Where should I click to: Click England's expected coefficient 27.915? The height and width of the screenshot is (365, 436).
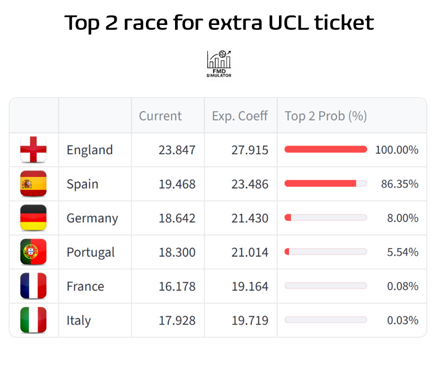[250, 150]
